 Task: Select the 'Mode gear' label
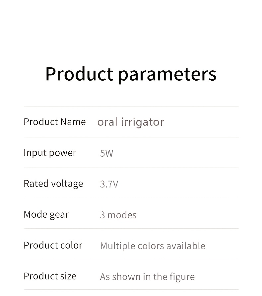pyautogui.click(x=46, y=215)
